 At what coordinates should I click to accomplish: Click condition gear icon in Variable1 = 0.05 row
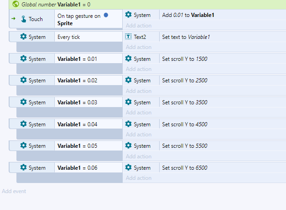tap(23, 145)
